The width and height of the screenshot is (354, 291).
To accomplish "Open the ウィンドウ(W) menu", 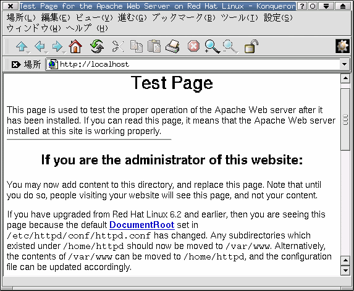I will click(34, 28).
